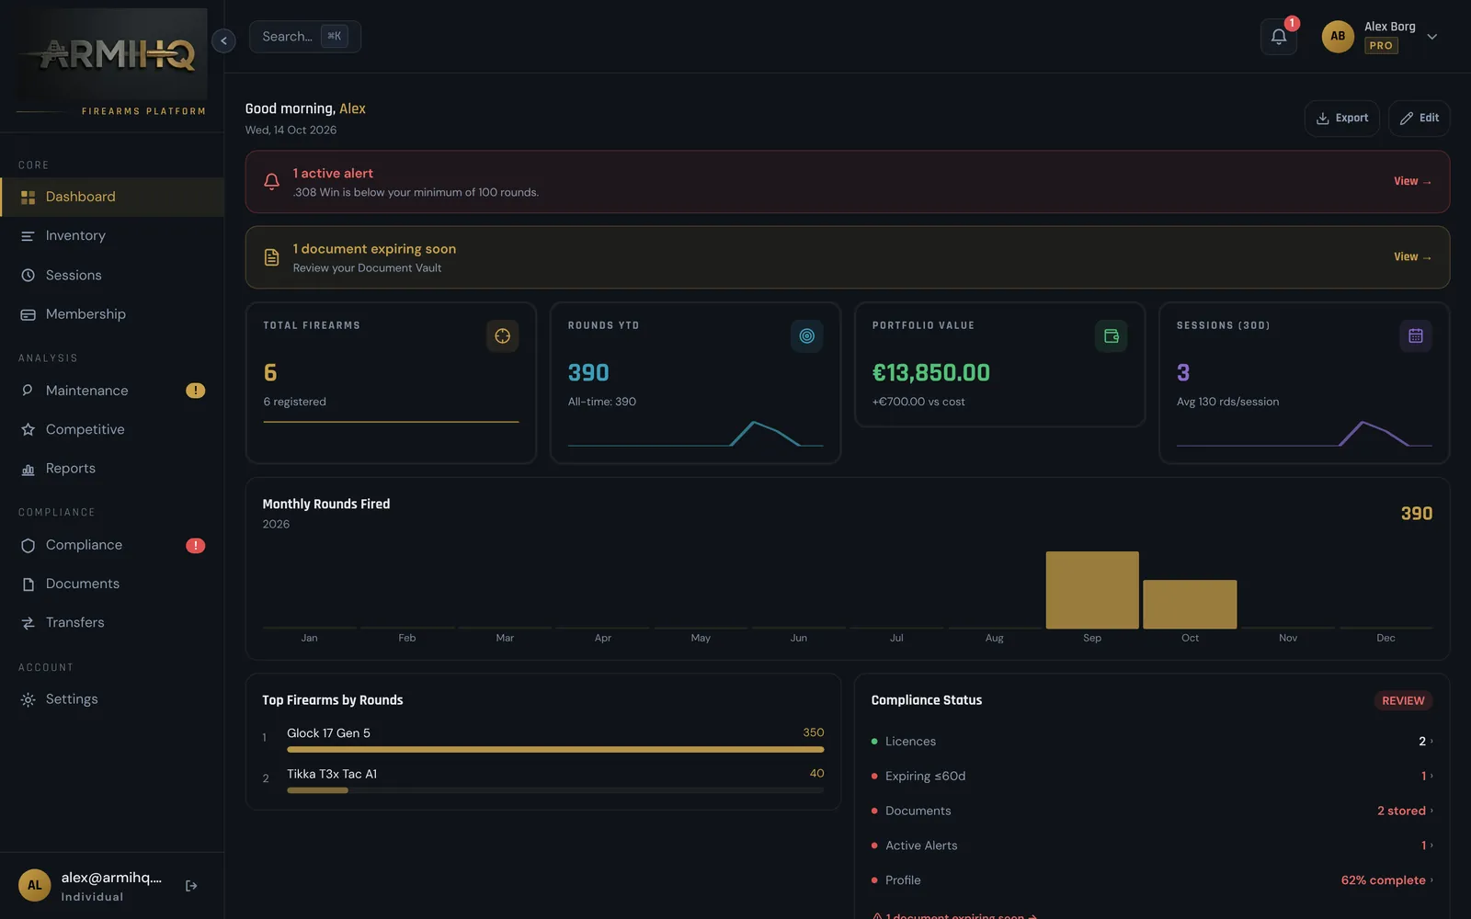1471x919 pixels.
Task: Click the bell icon in the active alert banner
Action: [x=271, y=182]
